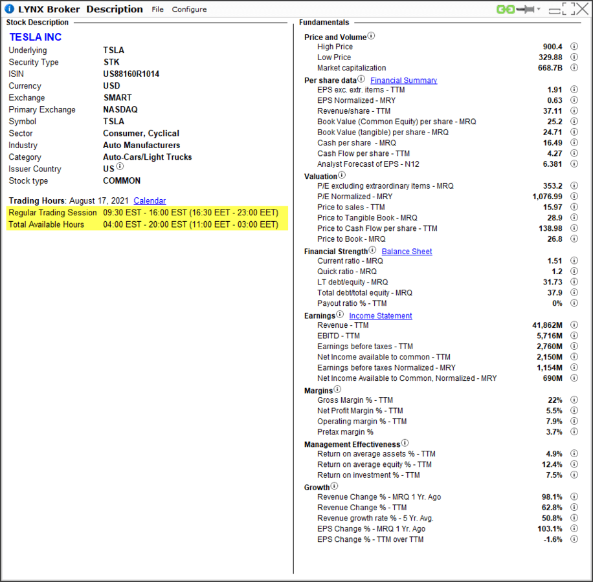593x582 pixels.
Task: Click the TESLA INC company title
Action: [x=36, y=38]
